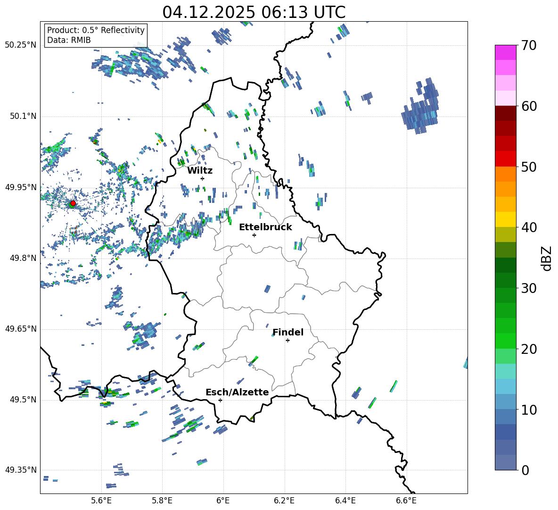
Task: Click the dBZ colorbar axis label
Action: [x=547, y=258]
